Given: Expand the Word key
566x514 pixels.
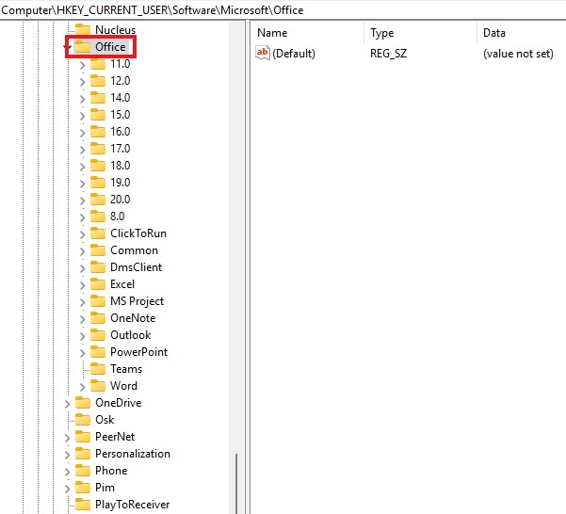Looking at the screenshot, I should coord(82,387).
